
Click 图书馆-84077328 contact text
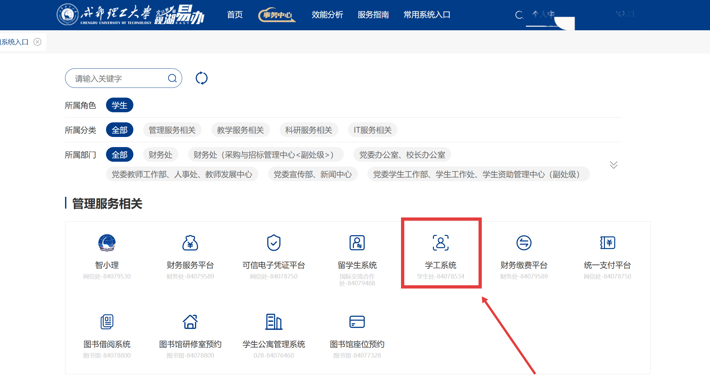357,355
